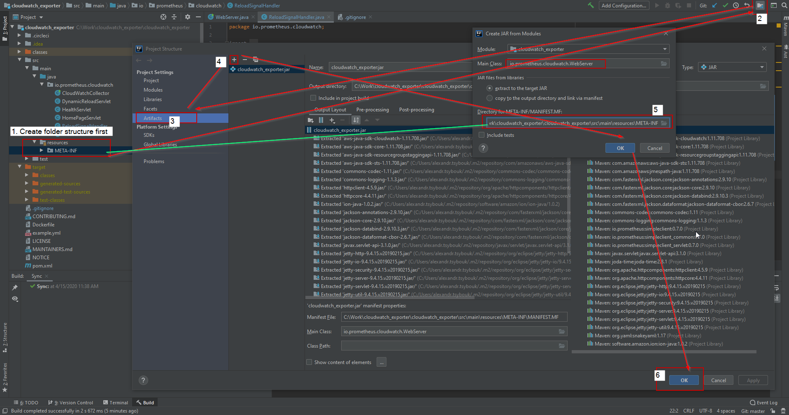Toggle sort elements by names icon
The width and height of the screenshot is (789, 415).
pos(356,120)
